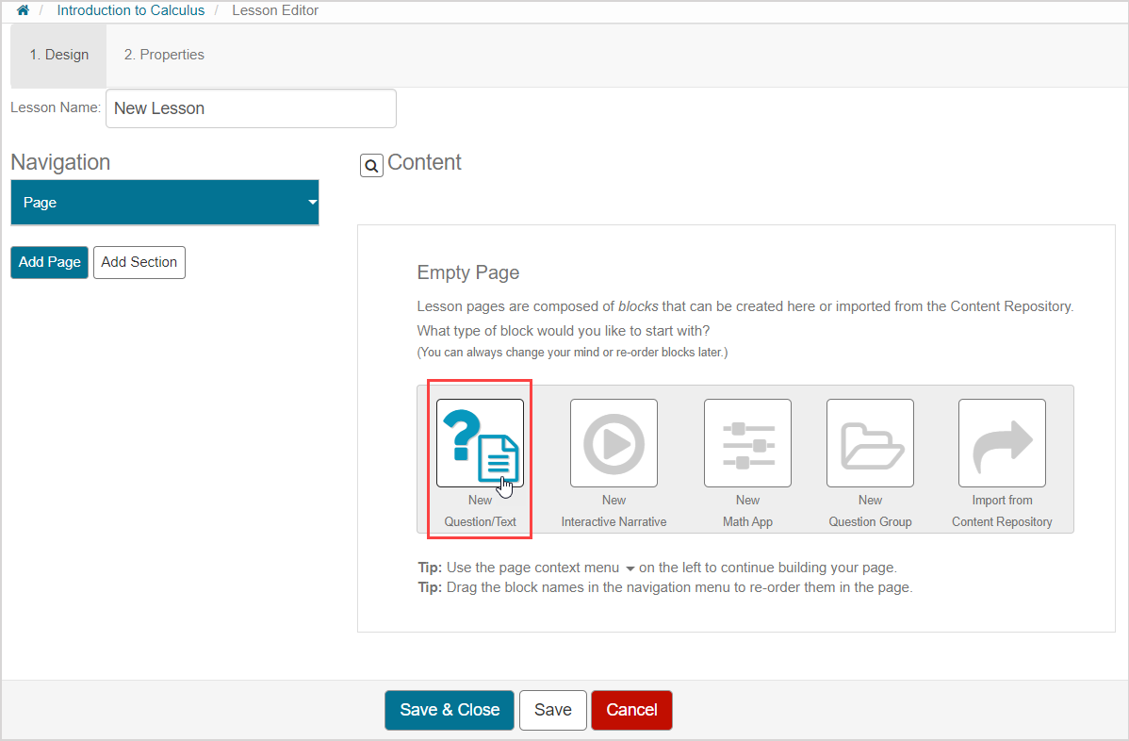
Task: Click the Save & Close button
Action: tap(450, 710)
